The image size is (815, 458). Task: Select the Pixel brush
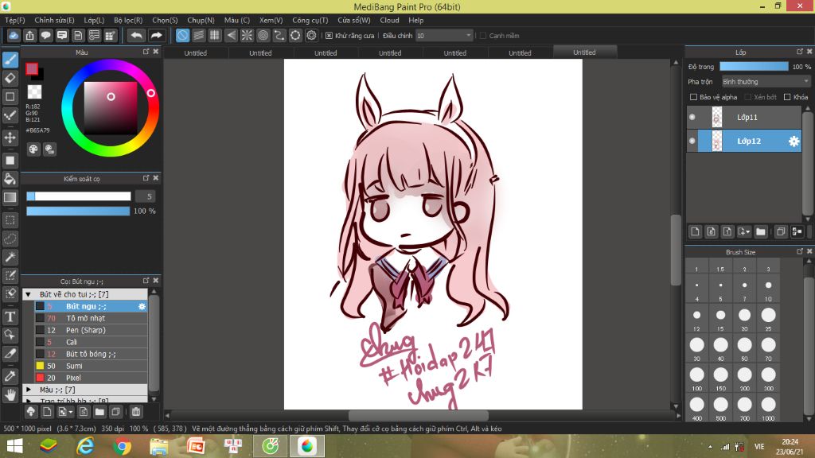click(x=91, y=378)
